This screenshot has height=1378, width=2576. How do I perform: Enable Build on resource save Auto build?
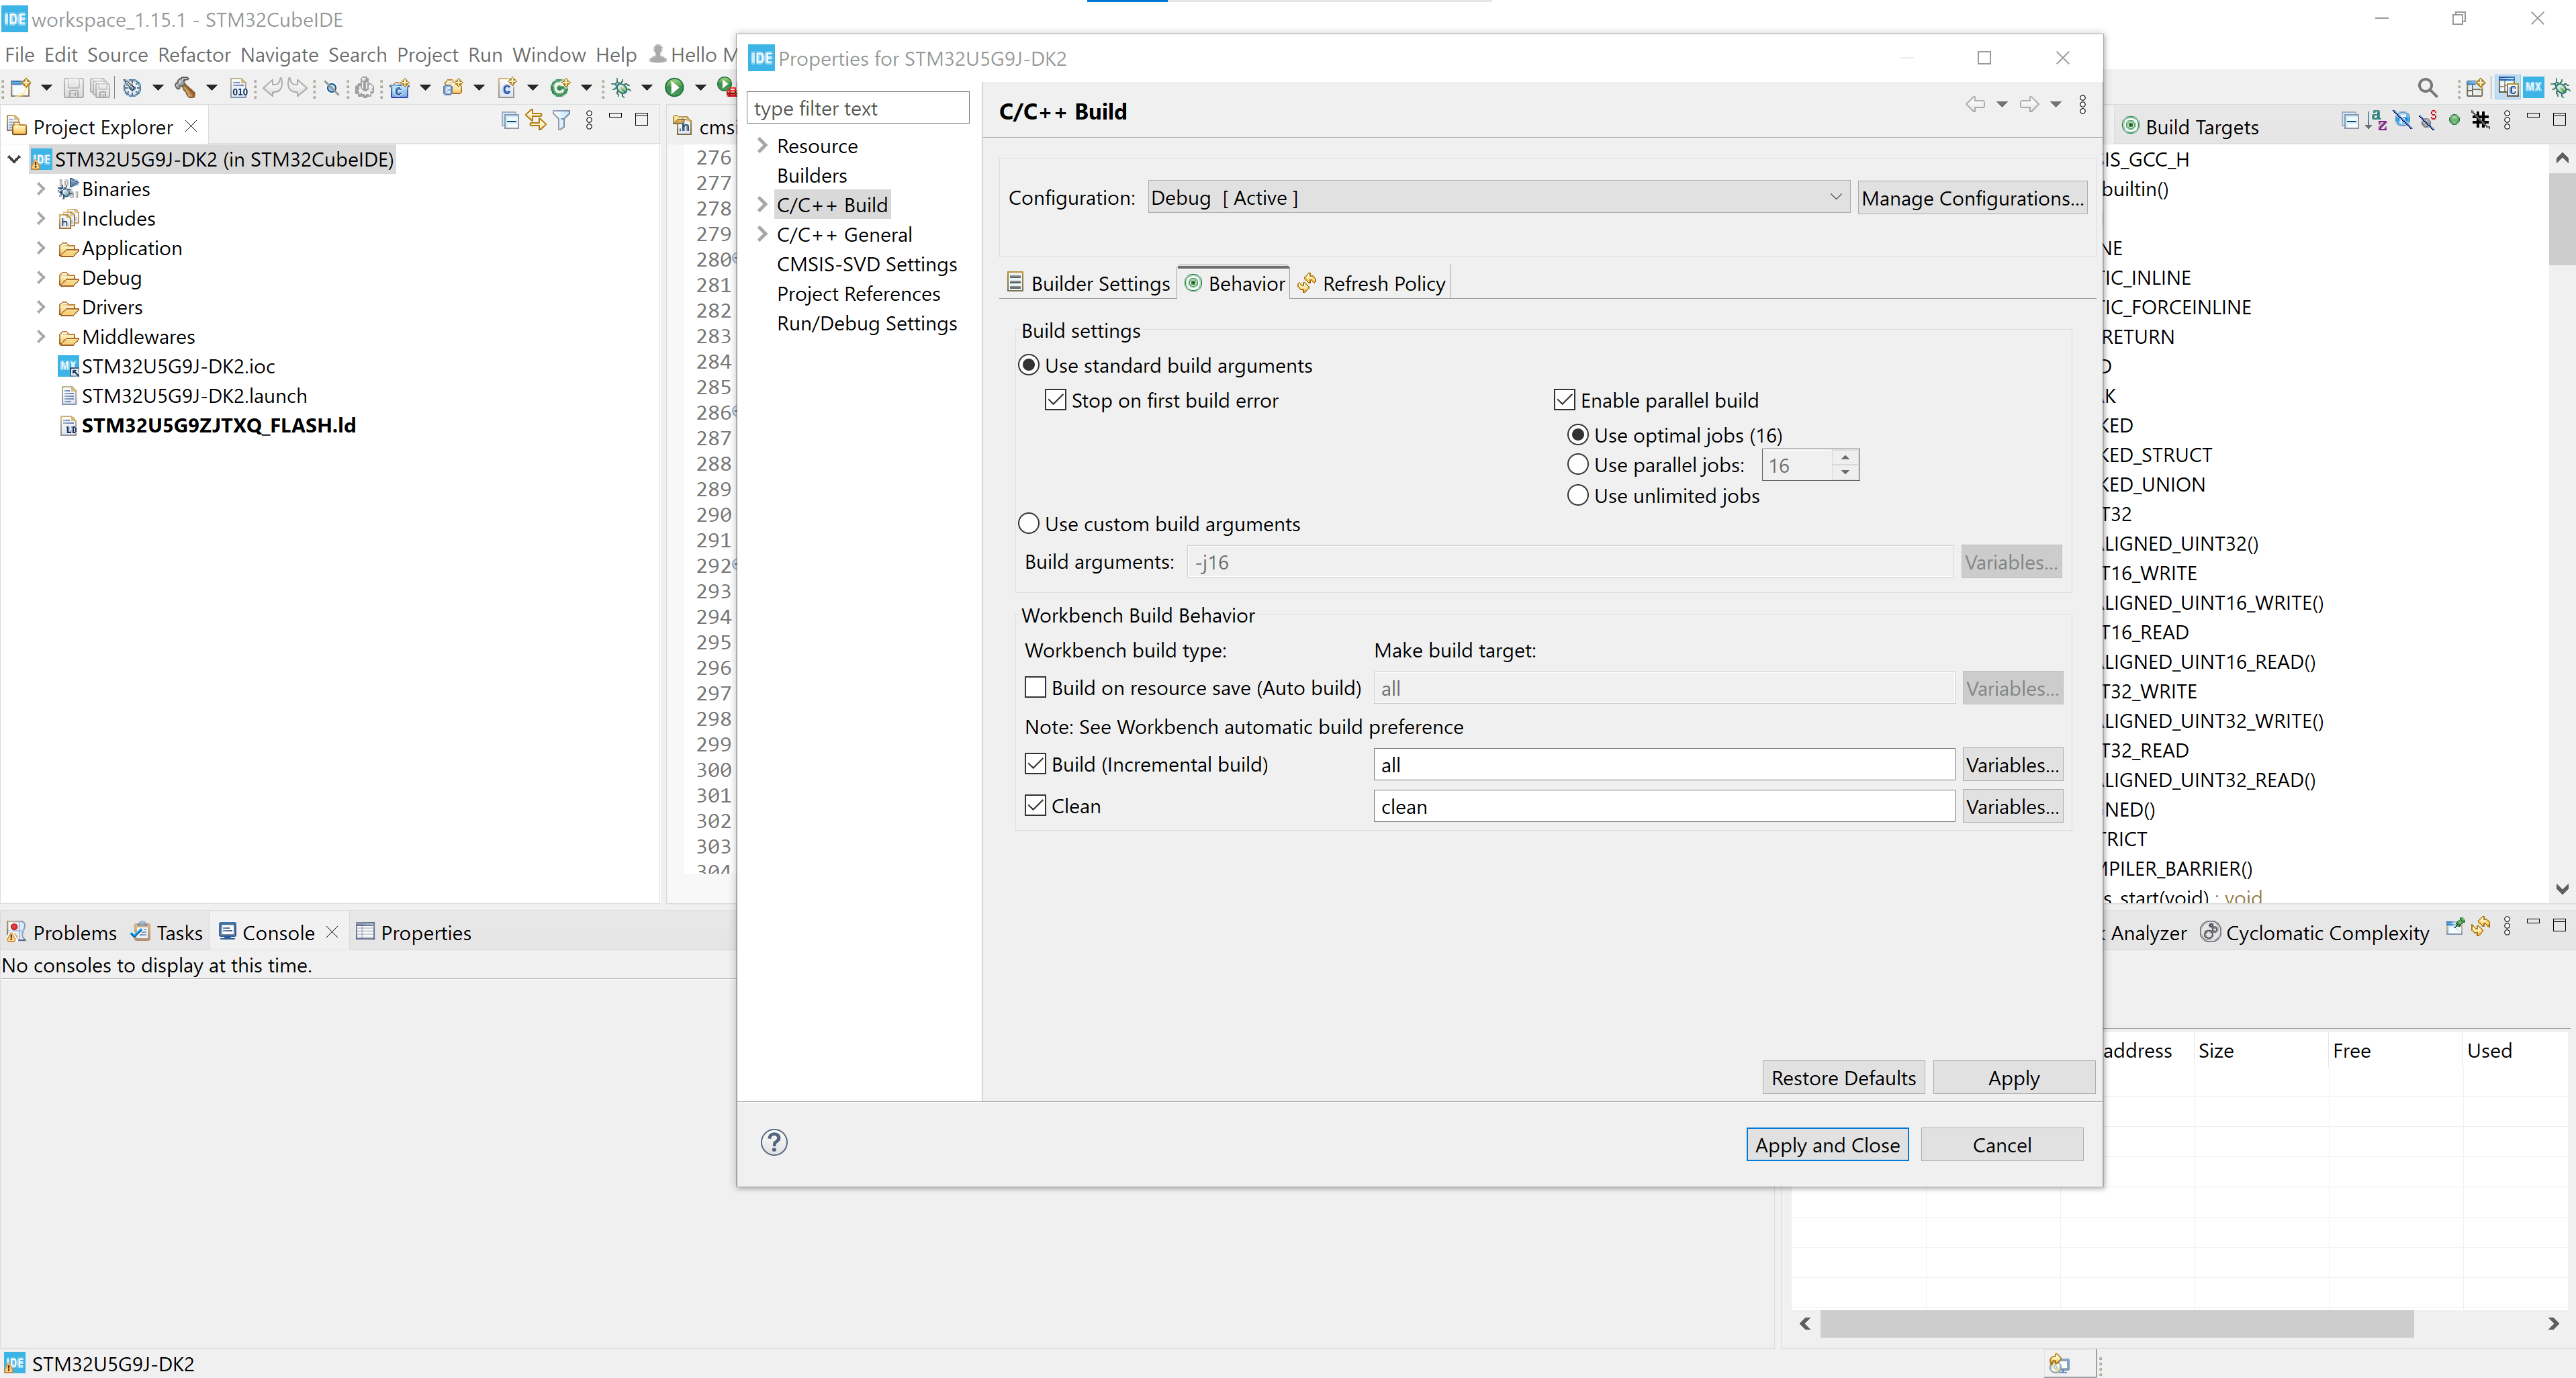click(x=1036, y=687)
